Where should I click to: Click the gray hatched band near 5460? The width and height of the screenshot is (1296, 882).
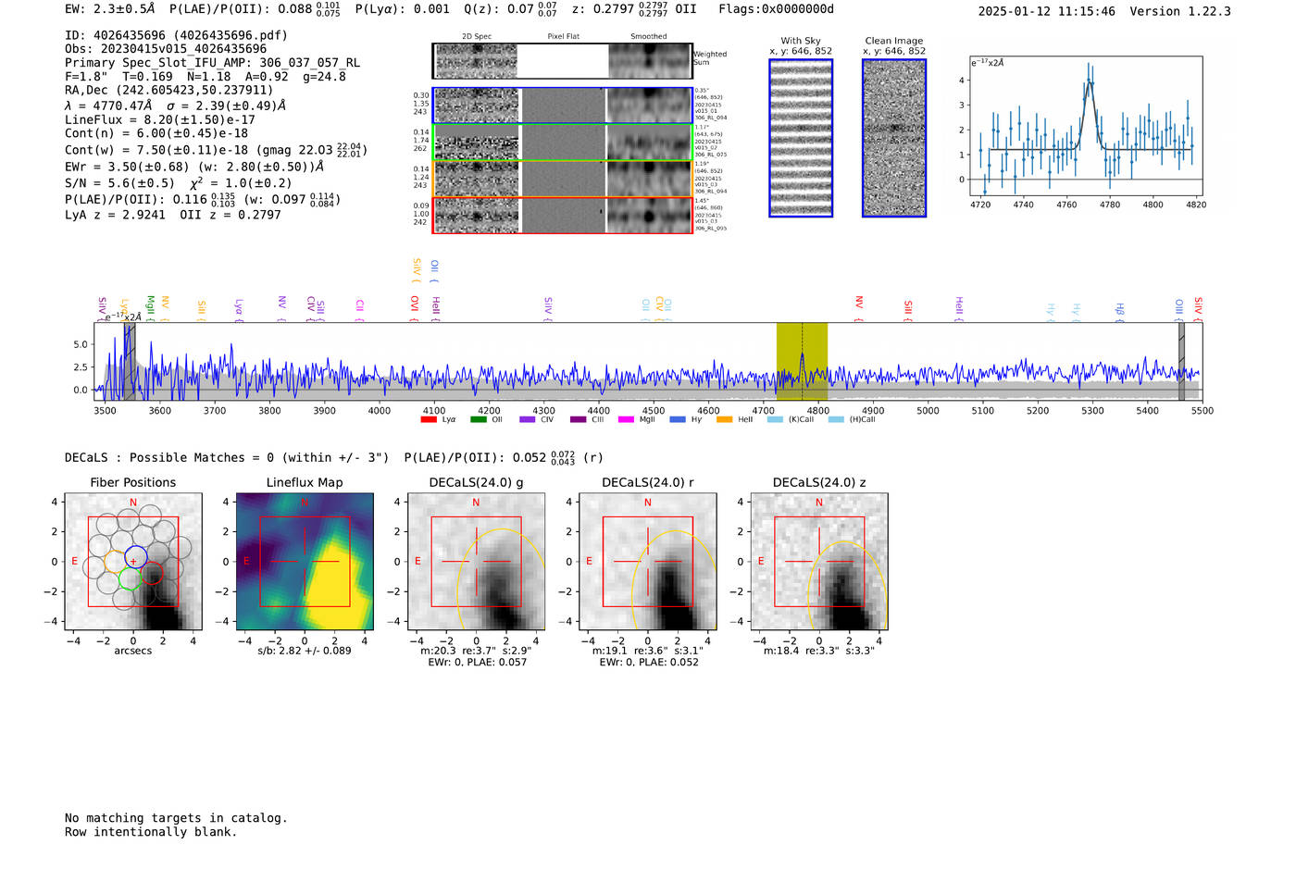pos(1181,362)
